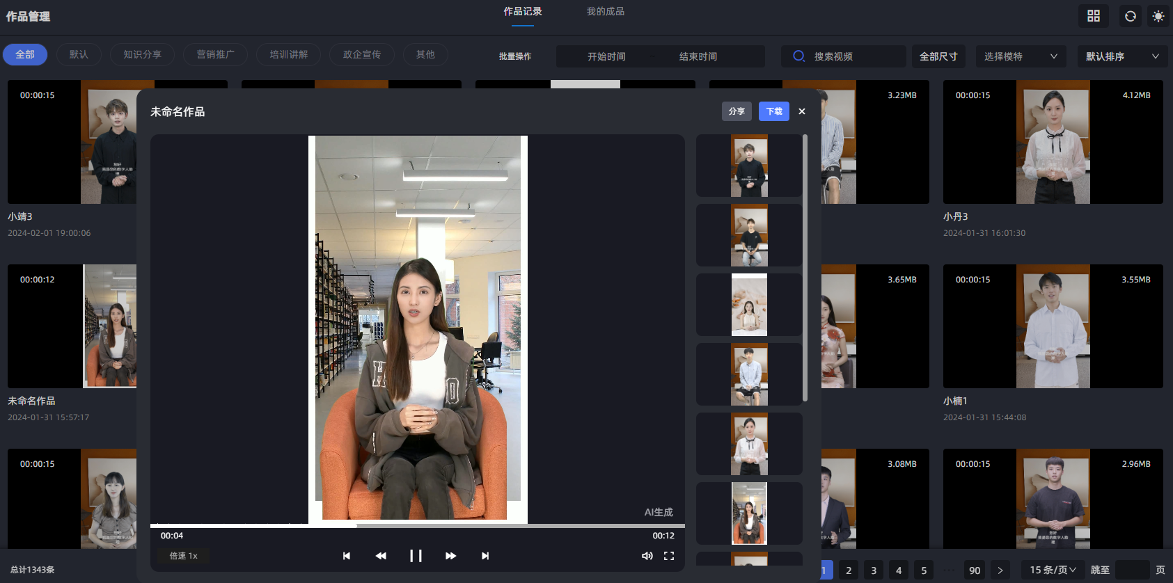Go to page 5
This screenshot has height=583, width=1173.
[924, 570]
